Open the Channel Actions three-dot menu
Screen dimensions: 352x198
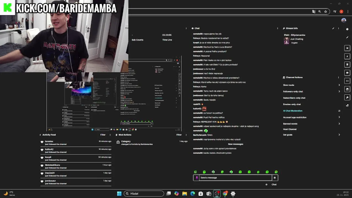click(339, 78)
